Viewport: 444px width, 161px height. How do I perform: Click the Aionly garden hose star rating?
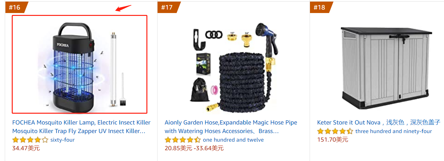tap(183, 140)
